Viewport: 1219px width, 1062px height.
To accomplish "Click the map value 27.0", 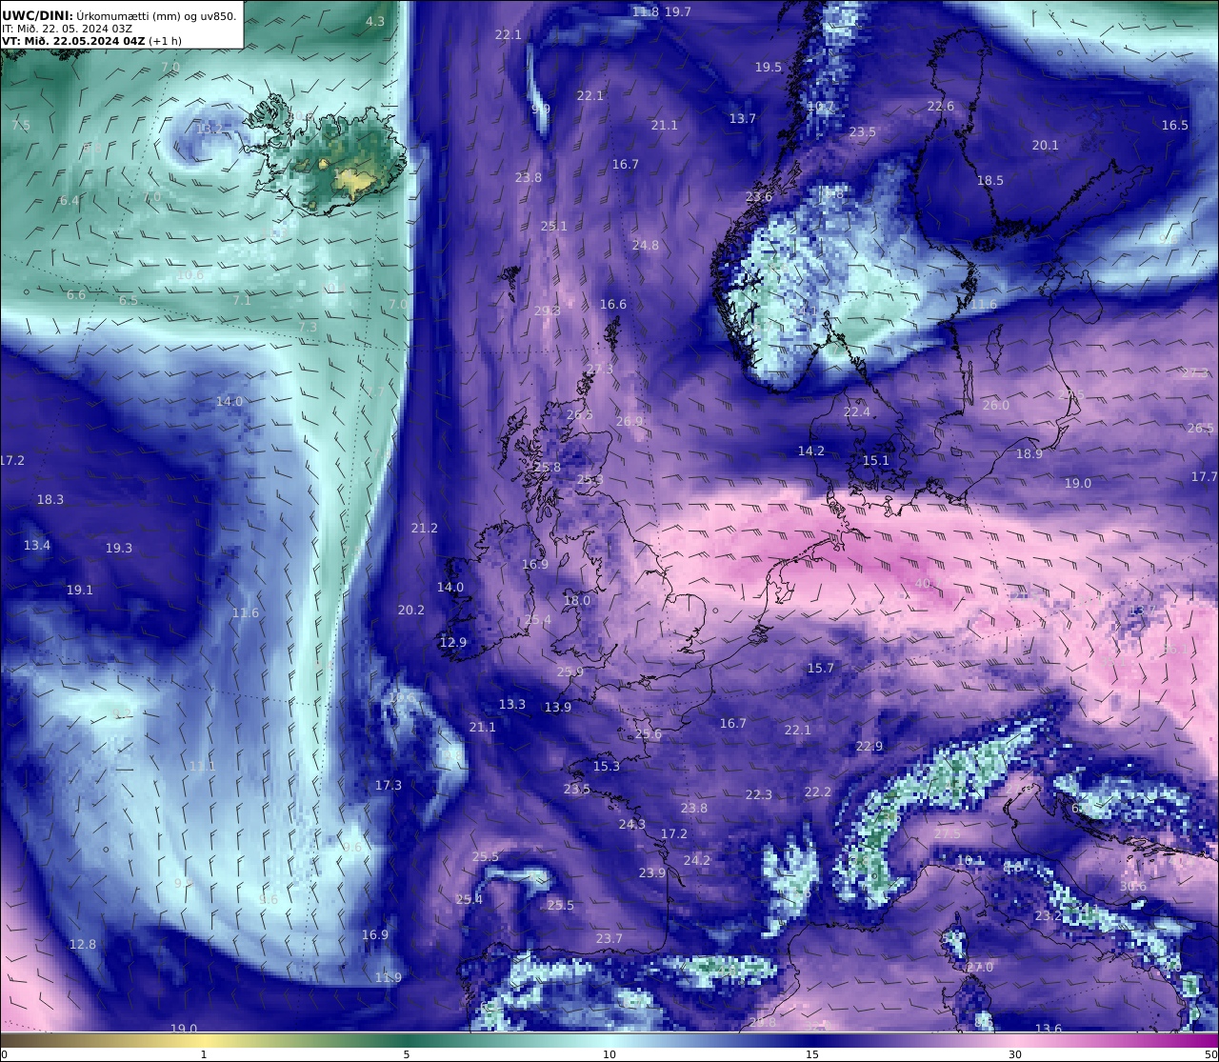I will [x=980, y=967].
